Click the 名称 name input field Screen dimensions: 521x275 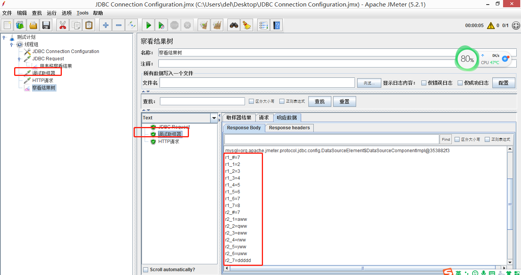(x=337, y=53)
